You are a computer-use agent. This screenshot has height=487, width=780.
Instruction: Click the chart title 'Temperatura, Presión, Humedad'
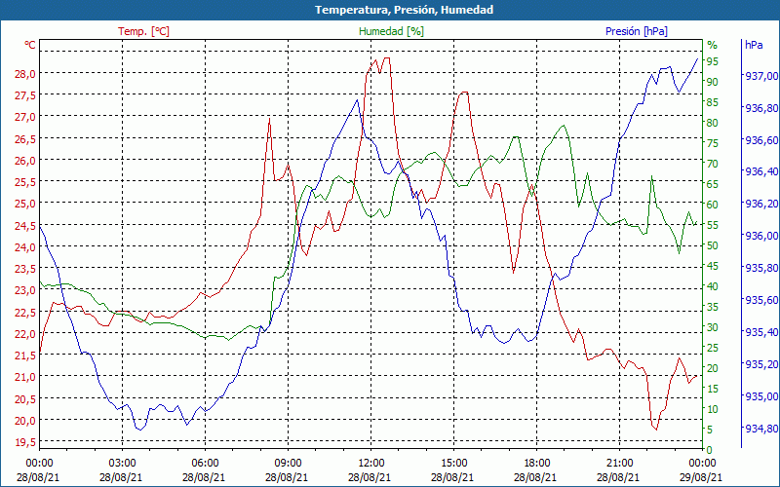(404, 10)
